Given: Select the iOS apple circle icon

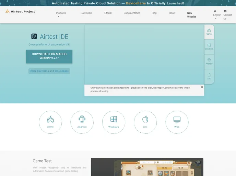Looking at the screenshot, I should (145, 122).
